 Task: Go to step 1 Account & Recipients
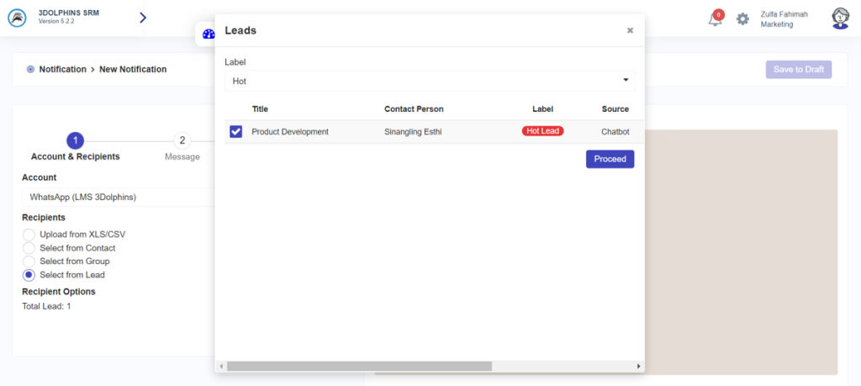point(75,140)
